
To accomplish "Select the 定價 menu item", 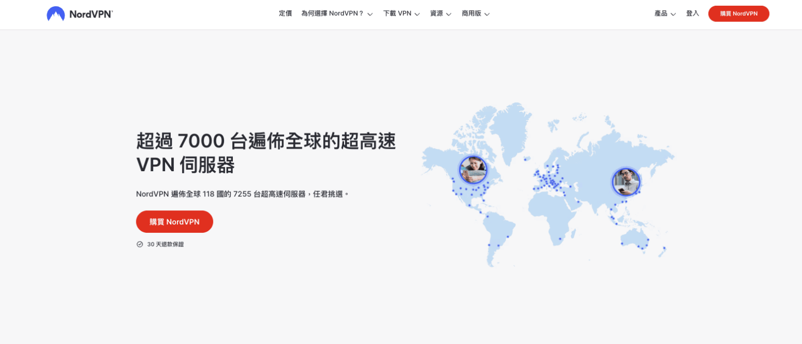I will pyautogui.click(x=286, y=14).
